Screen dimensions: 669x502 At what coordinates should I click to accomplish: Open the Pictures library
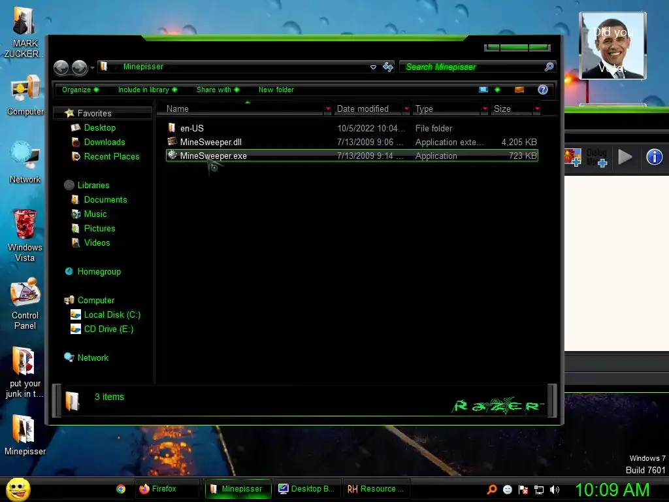(99, 228)
